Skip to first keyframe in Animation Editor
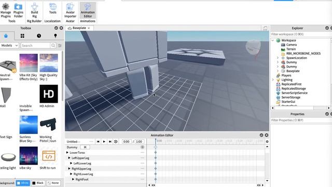Viewport: 332px width, 187px height. point(98,142)
